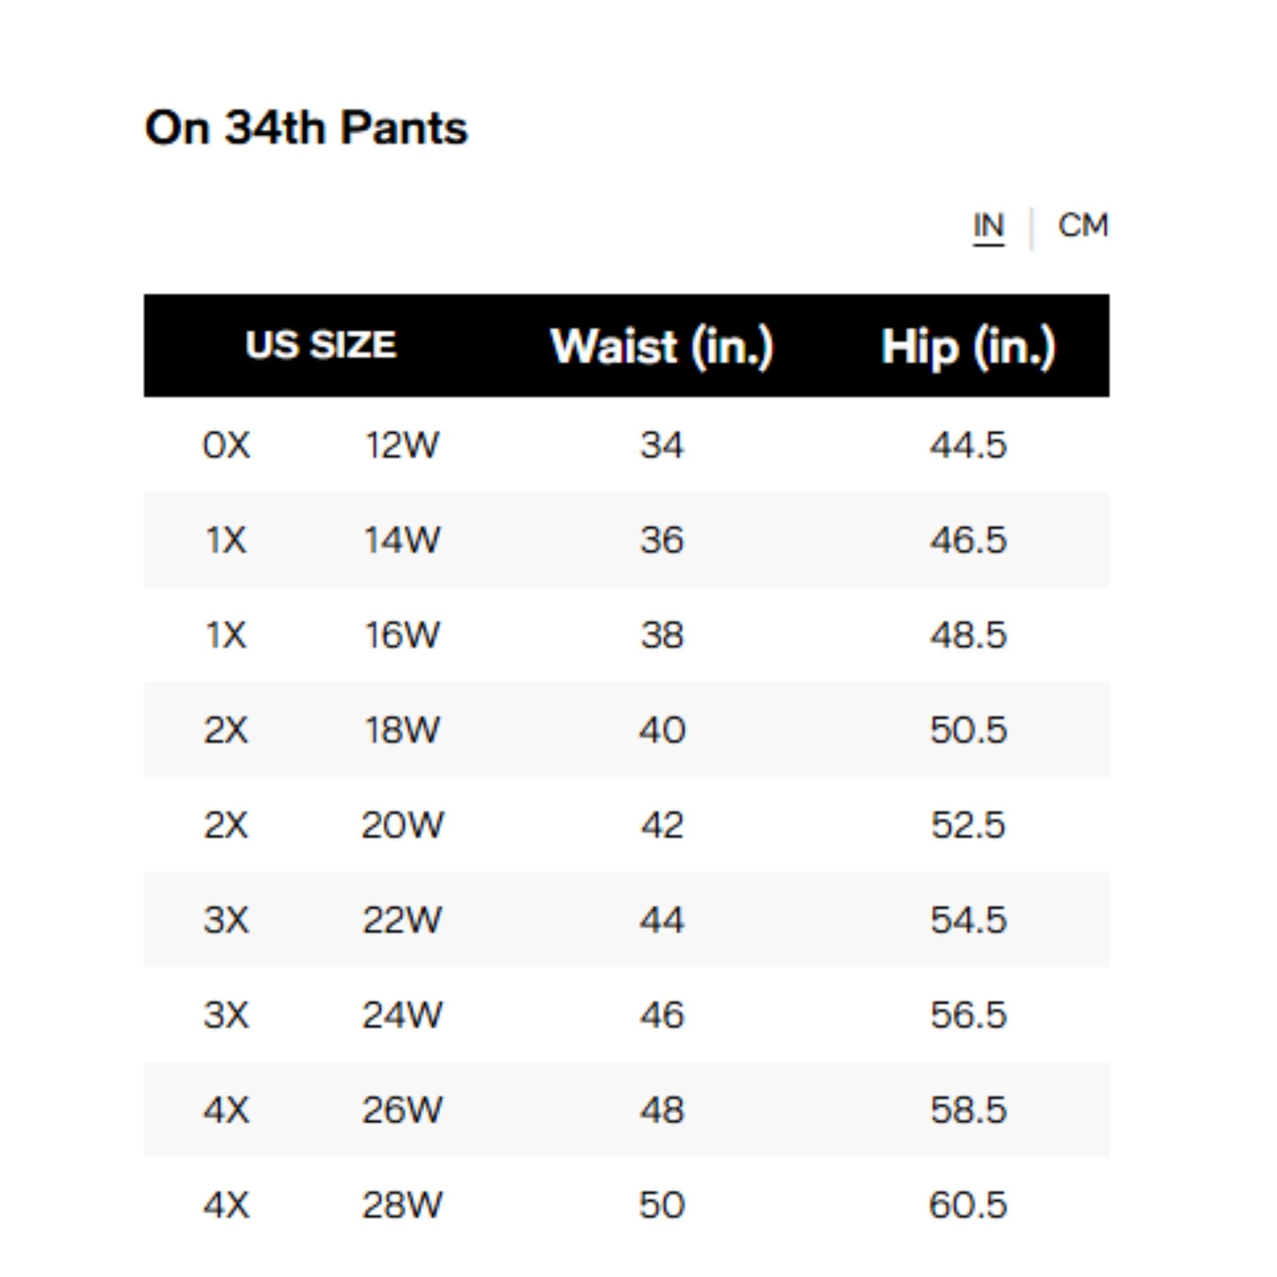This screenshot has height=1277, width=1277.
Task: Click the Waist (in.) column header
Action: [661, 345]
